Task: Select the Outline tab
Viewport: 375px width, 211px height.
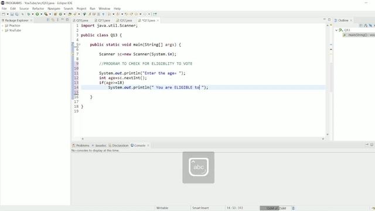Action: pyautogui.click(x=342, y=21)
